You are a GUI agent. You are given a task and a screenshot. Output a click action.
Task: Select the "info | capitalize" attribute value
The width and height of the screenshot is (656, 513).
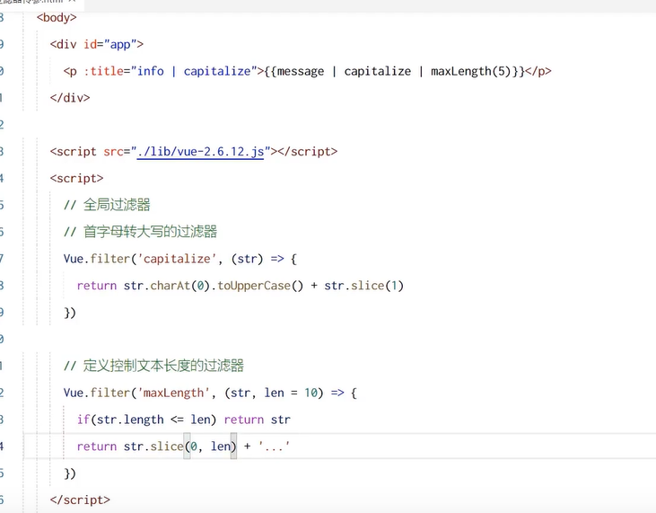(x=194, y=71)
